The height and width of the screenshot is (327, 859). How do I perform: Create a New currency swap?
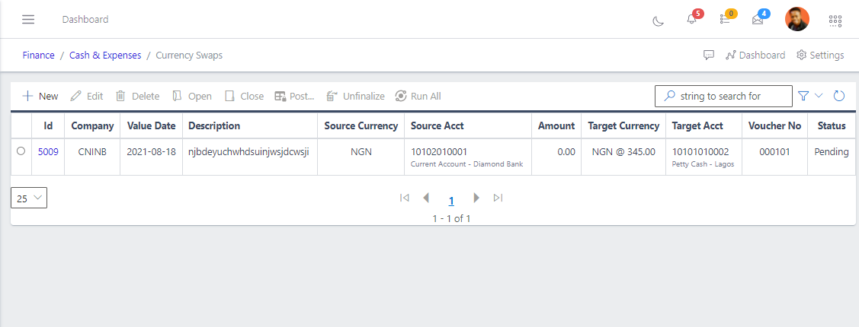40,97
